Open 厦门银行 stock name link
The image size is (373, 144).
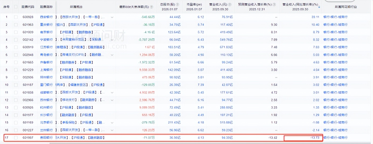(46, 85)
